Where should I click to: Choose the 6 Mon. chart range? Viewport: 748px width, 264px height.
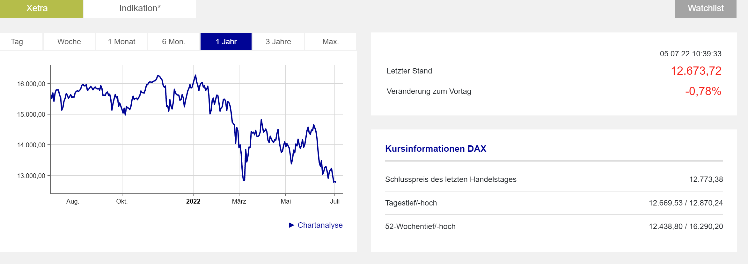click(x=174, y=42)
